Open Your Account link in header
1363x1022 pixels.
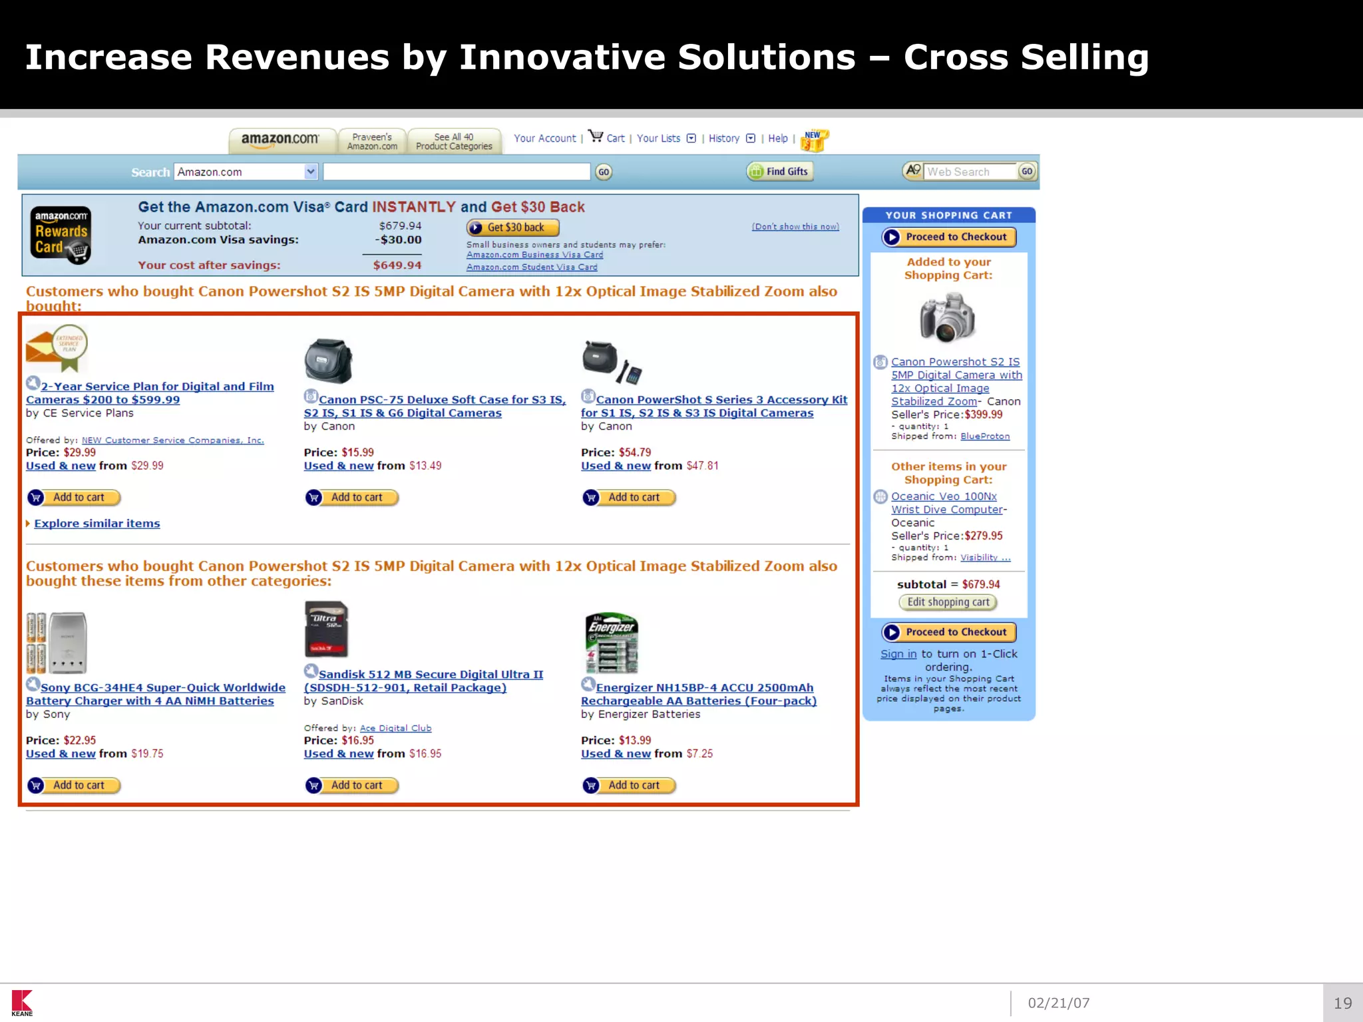(x=544, y=138)
